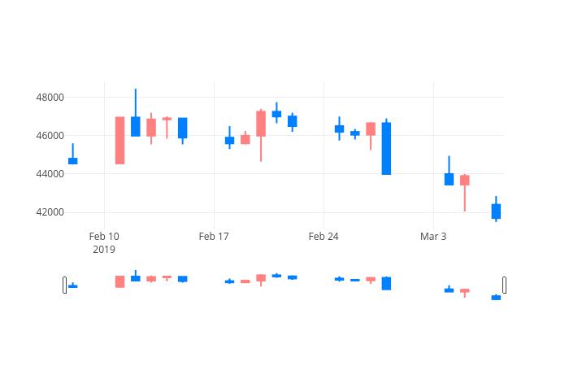Viewport: 569px width, 366px height.
Task: Click the first red candle in range slider
Action: [119, 281]
